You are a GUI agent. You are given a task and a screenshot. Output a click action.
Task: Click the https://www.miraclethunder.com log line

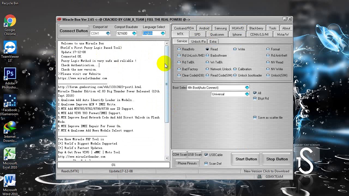82,78
